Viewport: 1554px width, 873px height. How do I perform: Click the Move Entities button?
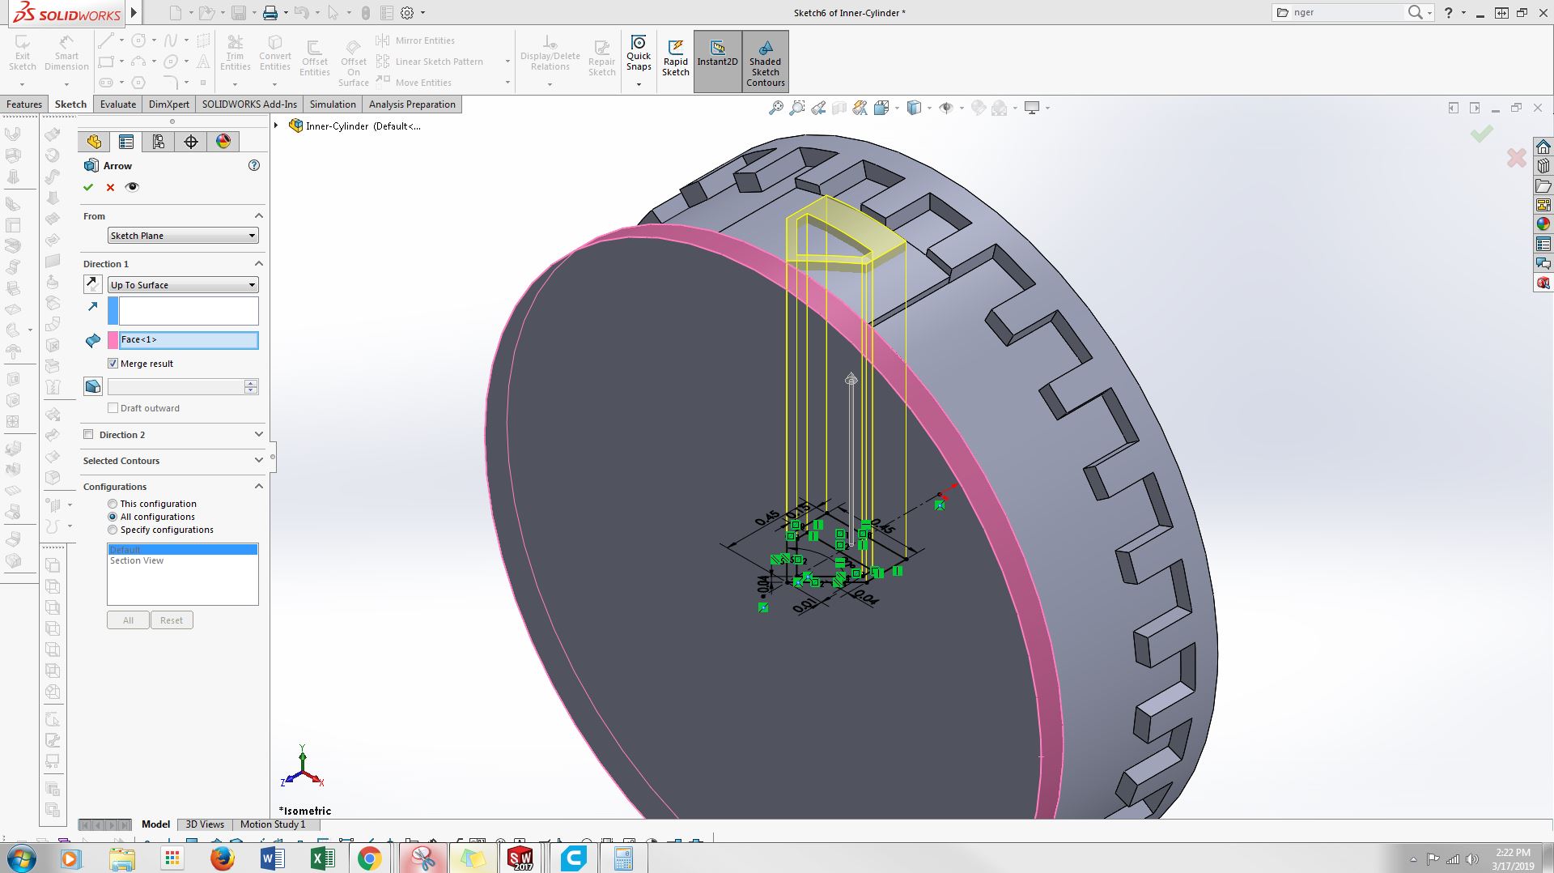(414, 83)
